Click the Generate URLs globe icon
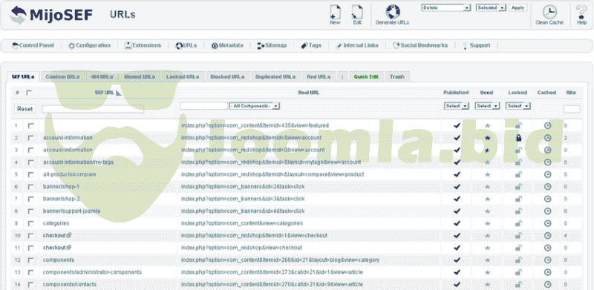The height and width of the screenshot is (290, 594). (x=393, y=12)
